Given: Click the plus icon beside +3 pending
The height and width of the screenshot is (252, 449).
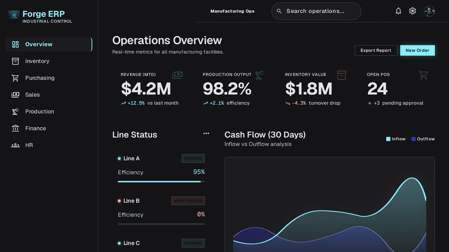Looking at the screenshot, I should [370, 103].
